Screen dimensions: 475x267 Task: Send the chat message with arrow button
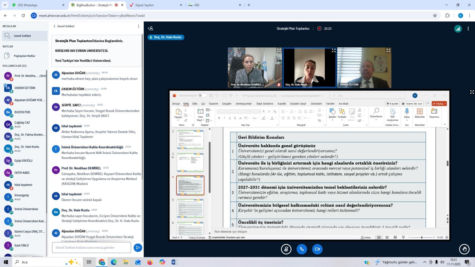point(138,248)
